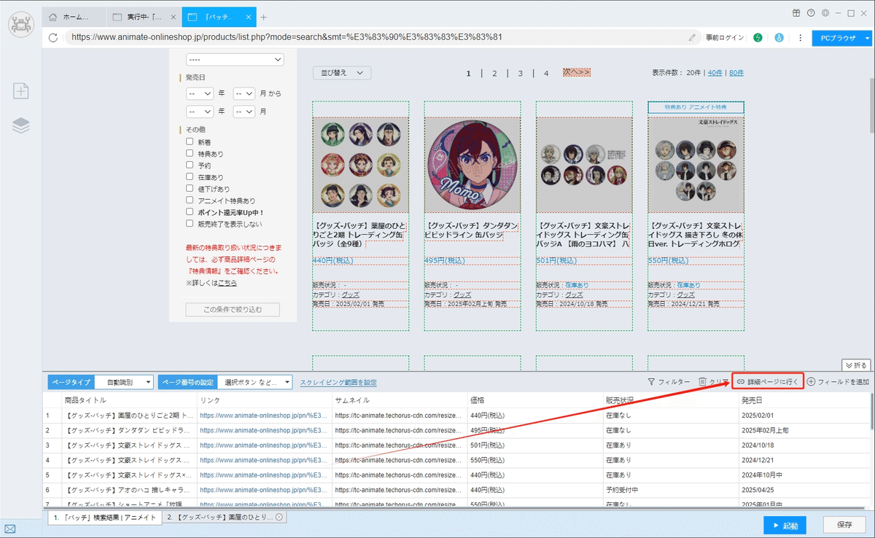875x538 pixels.
Task: Click the blue flask circle icon
Action: [779, 37]
